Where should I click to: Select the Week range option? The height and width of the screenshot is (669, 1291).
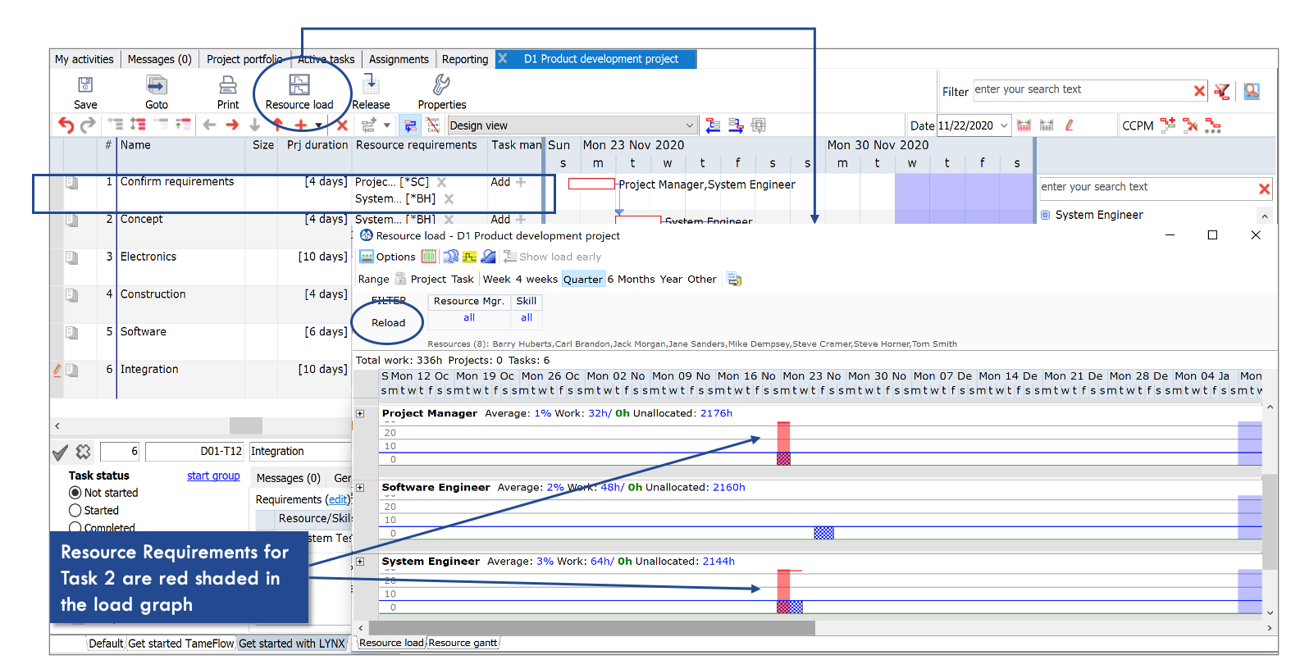[x=497, y=280]
